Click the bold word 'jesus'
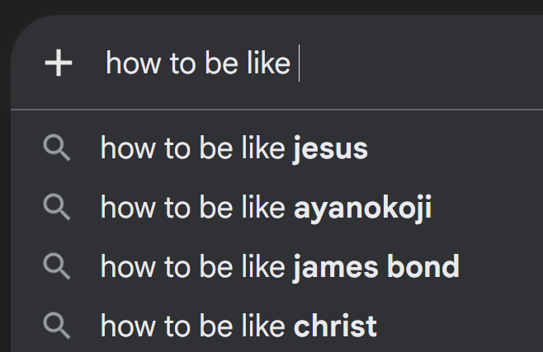 [x=330, y=149]
